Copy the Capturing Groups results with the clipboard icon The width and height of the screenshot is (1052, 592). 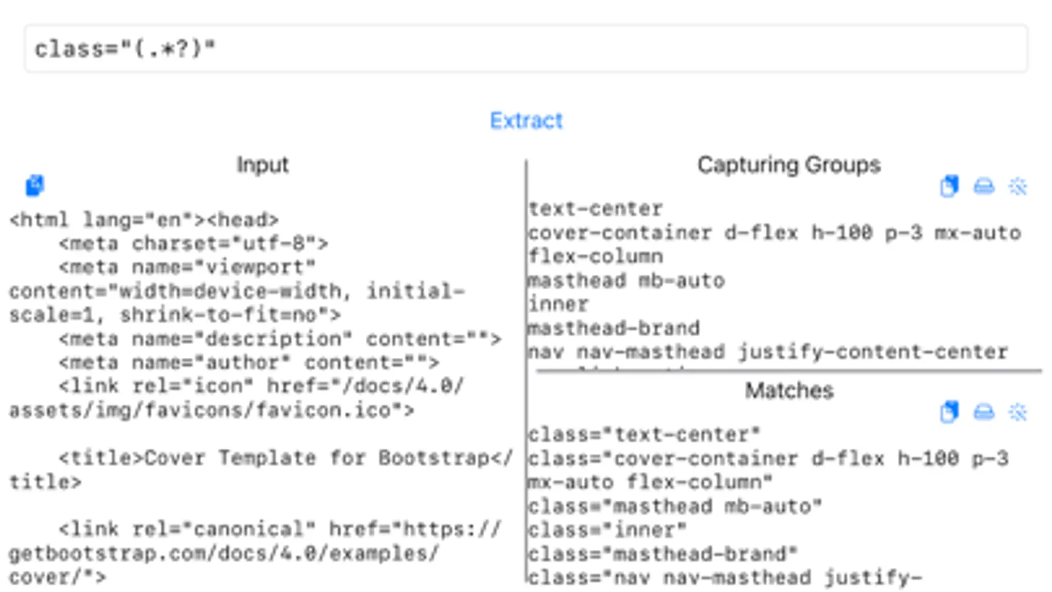[x=949, y=187]
